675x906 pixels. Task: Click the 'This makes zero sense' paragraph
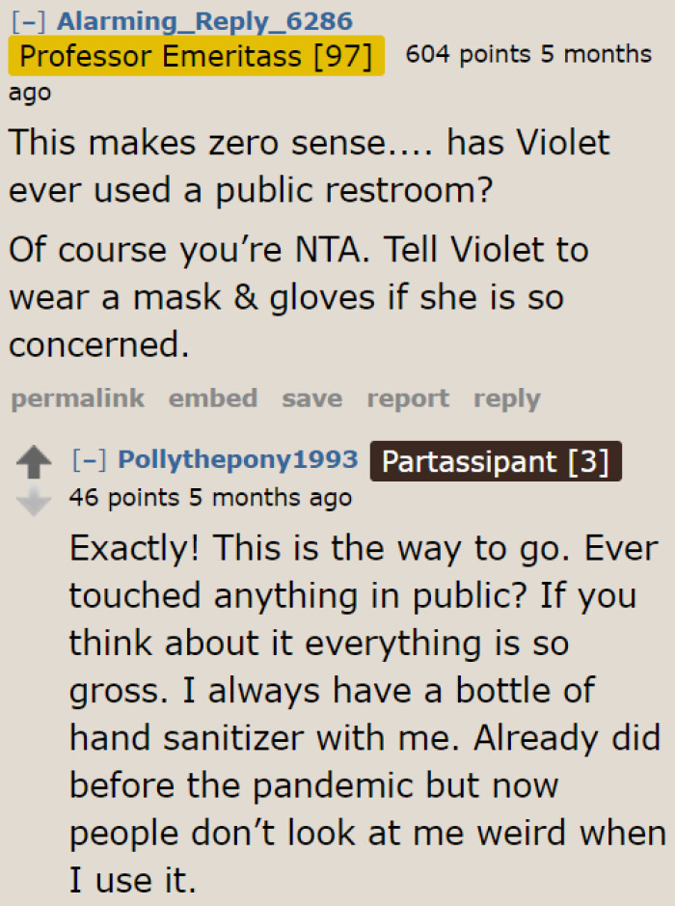click(309, 166)
